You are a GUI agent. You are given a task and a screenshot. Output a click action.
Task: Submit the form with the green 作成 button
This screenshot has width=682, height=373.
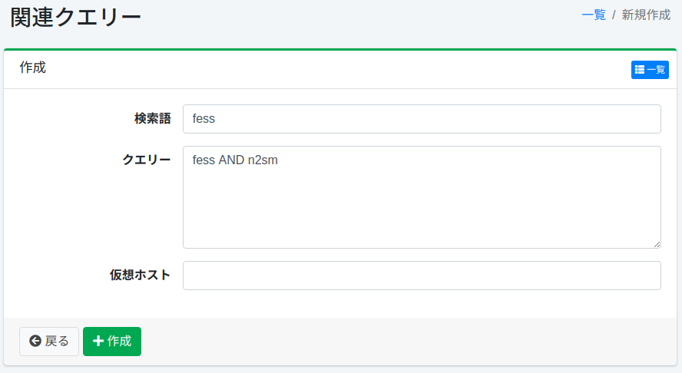112,342
